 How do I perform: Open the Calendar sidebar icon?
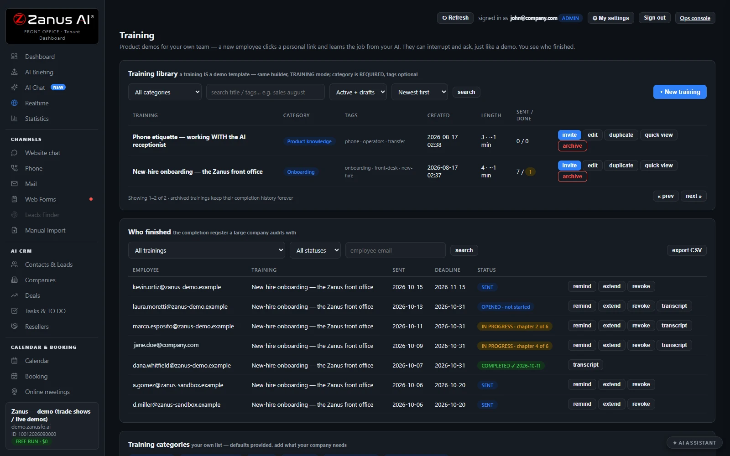(14, 361)
